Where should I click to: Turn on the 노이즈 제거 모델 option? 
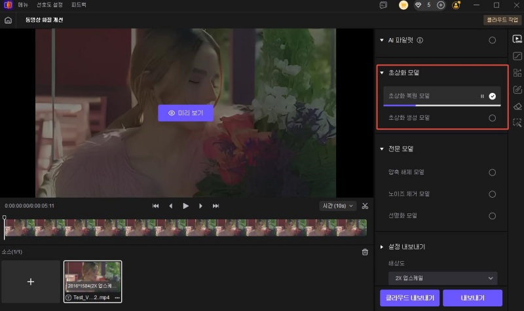click(x=492, y=194)
